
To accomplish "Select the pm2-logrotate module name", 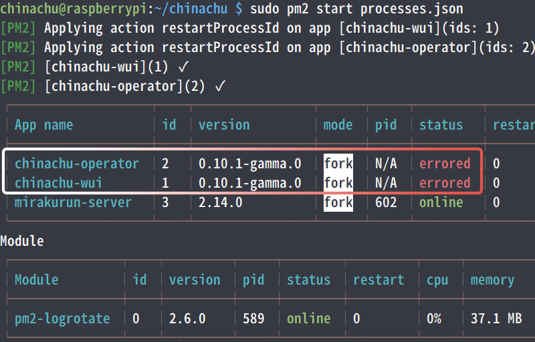I will (62, 319).
